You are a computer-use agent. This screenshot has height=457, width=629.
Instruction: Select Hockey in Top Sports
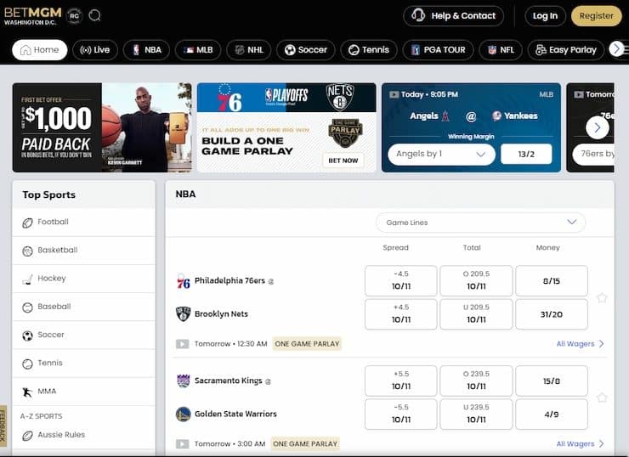tap(84, 279)
